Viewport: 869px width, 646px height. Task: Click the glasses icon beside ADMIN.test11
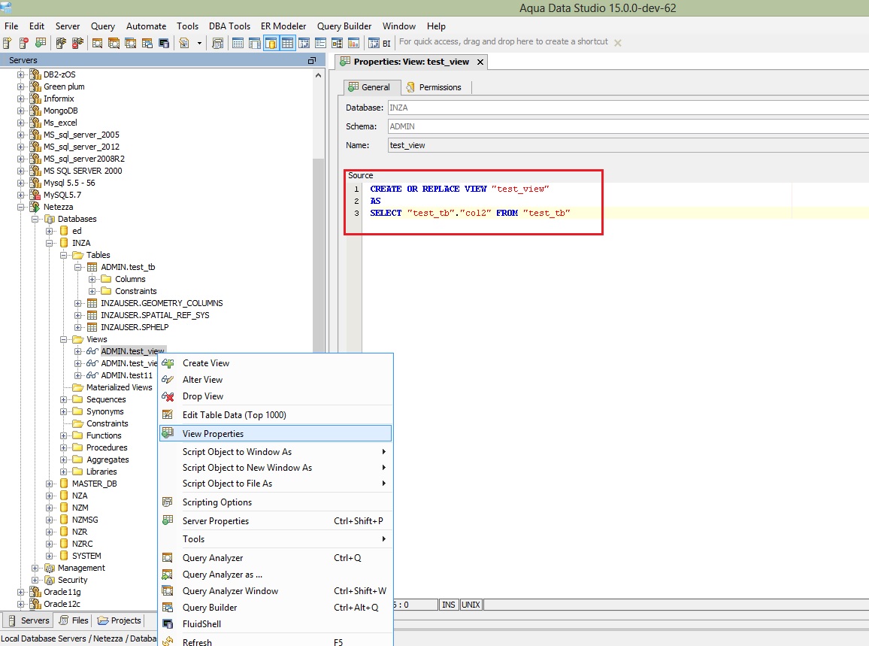tap(92, 375)
